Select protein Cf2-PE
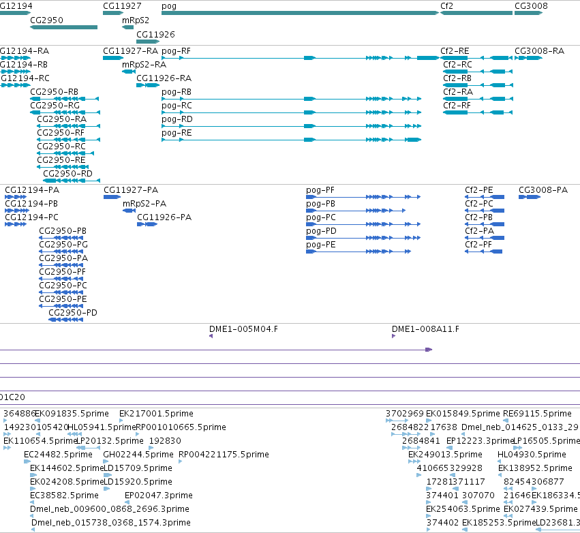 (x=485, y=197)
